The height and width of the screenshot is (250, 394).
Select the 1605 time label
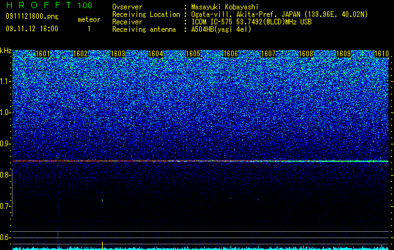tap(193, 54)
